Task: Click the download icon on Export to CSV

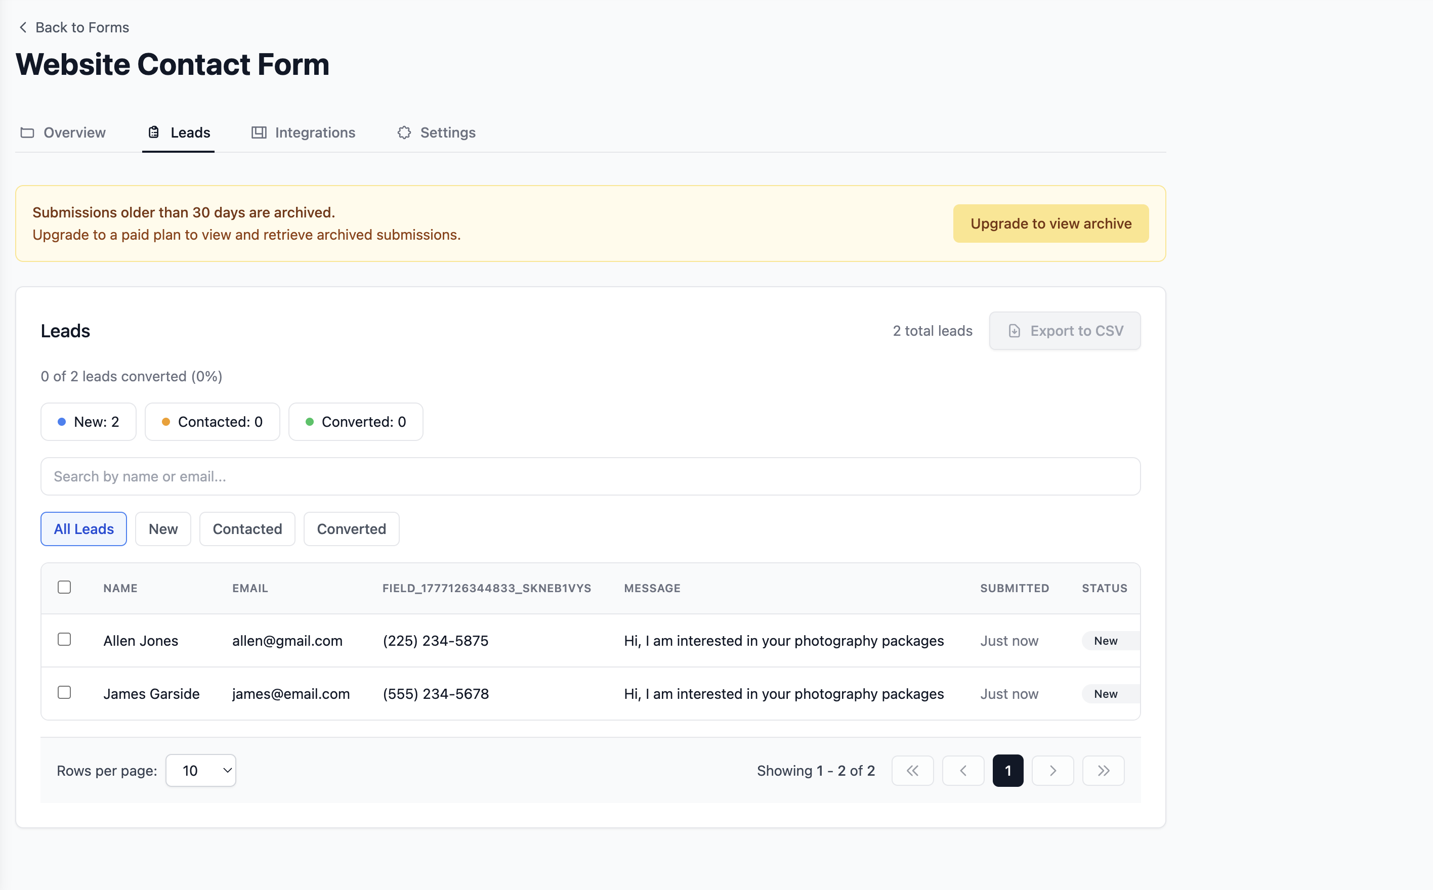Action: [x=1014, y=331]
